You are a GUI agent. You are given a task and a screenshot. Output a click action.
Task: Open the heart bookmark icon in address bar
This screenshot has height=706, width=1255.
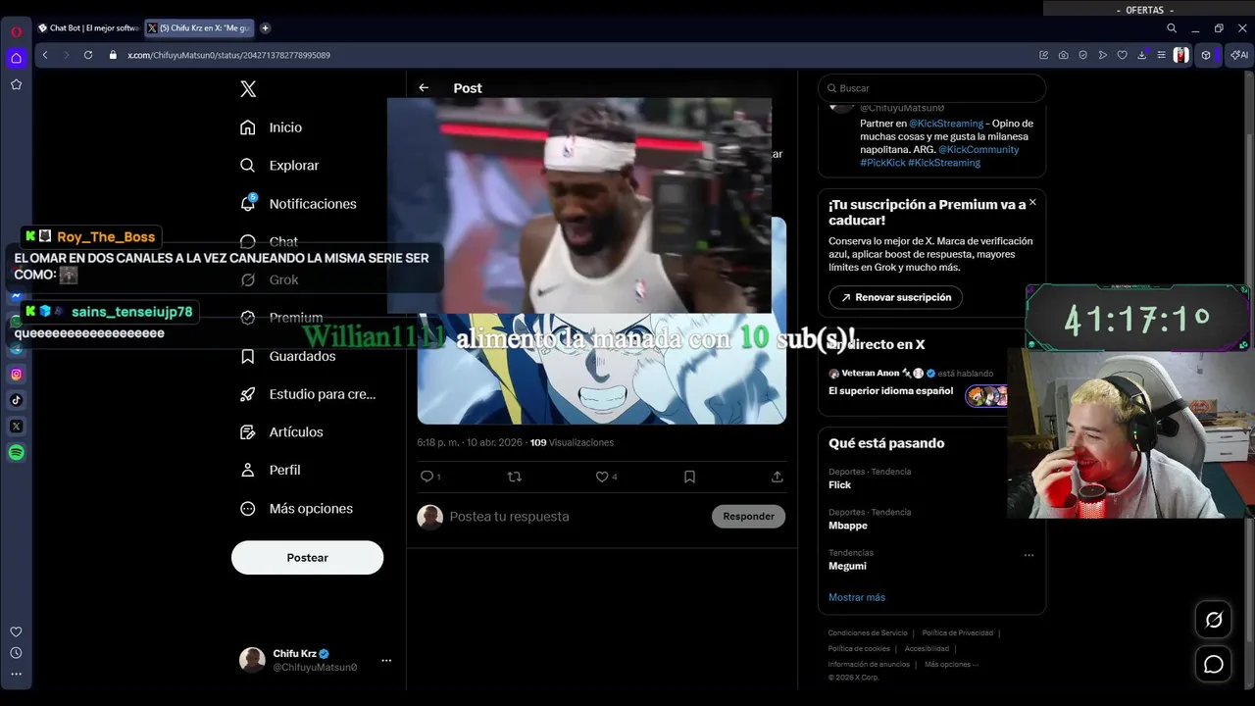[x=1123, y=55]
